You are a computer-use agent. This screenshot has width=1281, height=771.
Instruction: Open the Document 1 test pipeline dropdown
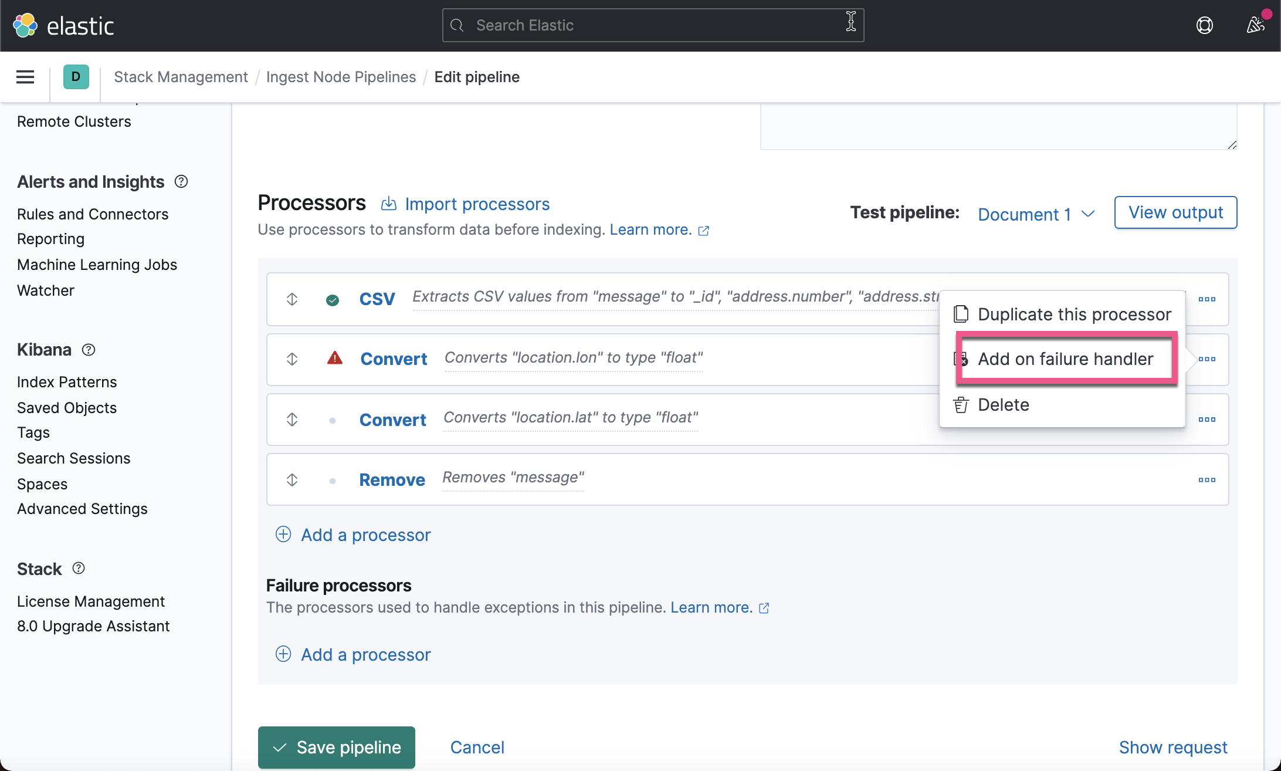(1036, 214)
